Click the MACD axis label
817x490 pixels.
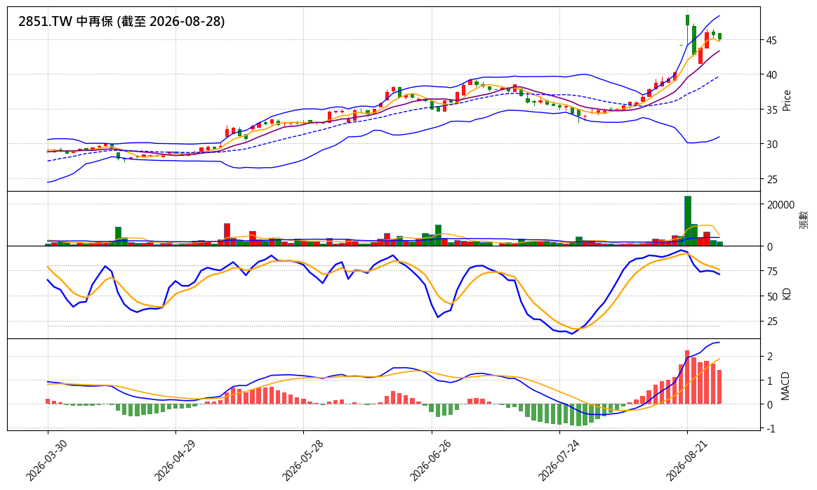tap(785, 385)
